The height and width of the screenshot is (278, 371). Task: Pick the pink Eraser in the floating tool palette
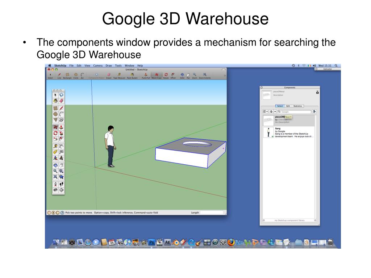click(61, 101)
